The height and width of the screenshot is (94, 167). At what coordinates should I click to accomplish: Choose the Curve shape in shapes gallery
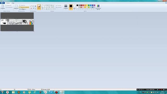click(x=45, y=5)
